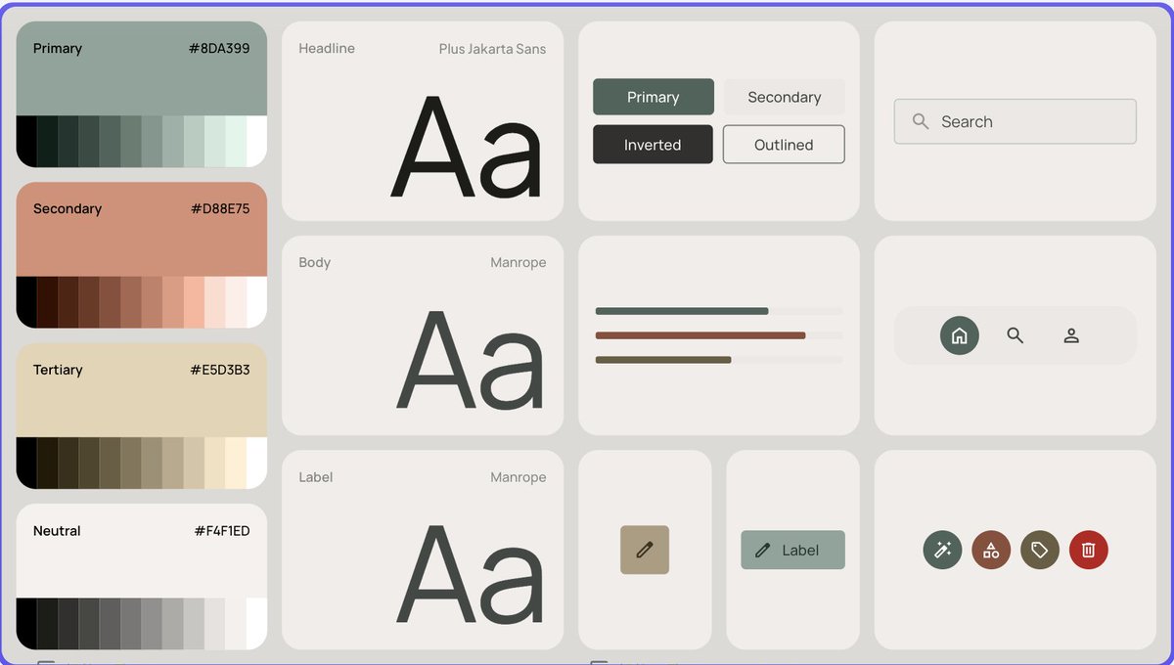
Task: Select the black swatch in the Primary palette strip
Action: point(26,141)
